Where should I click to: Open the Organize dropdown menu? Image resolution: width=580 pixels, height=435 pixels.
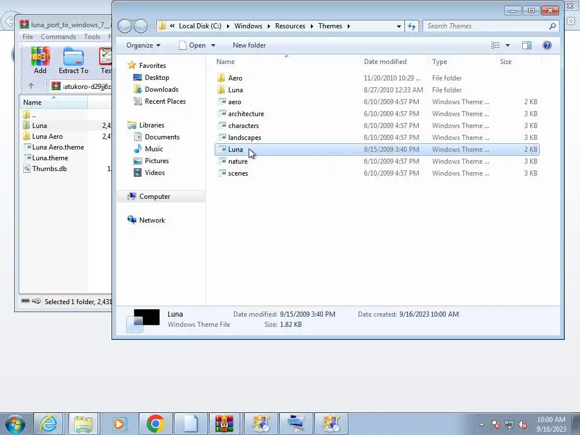tap(143, 45)
